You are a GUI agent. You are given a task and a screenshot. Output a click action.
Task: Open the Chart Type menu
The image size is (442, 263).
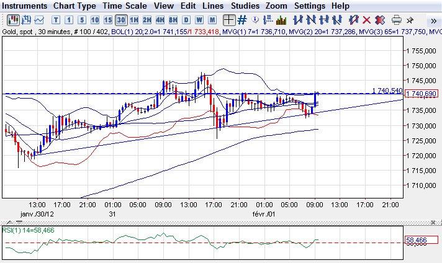click(x=74, y=6)
